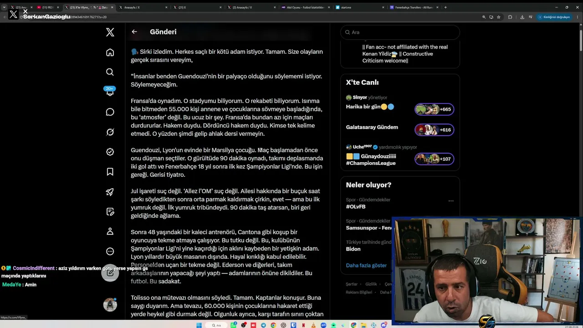Viewport: 583px width, 328px height.
Task: Open the rocket icon in X sidebar
Action: click(x=110, y=192)
